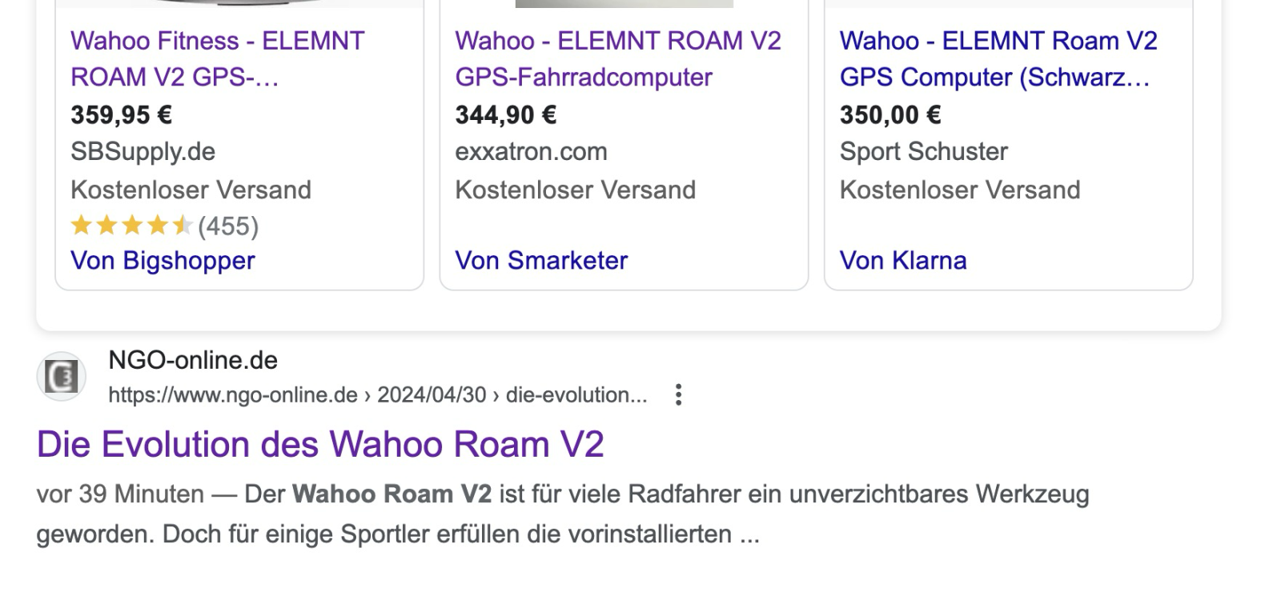Click the 344,90 € price
This screenshot has width=1281, height=608.
point(505,115)
